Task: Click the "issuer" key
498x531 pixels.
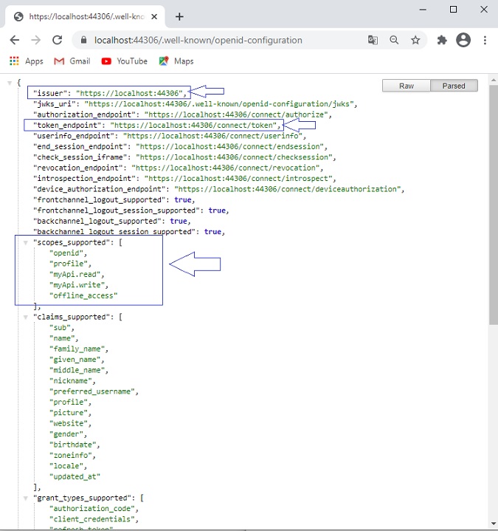Action: (49, 93)
